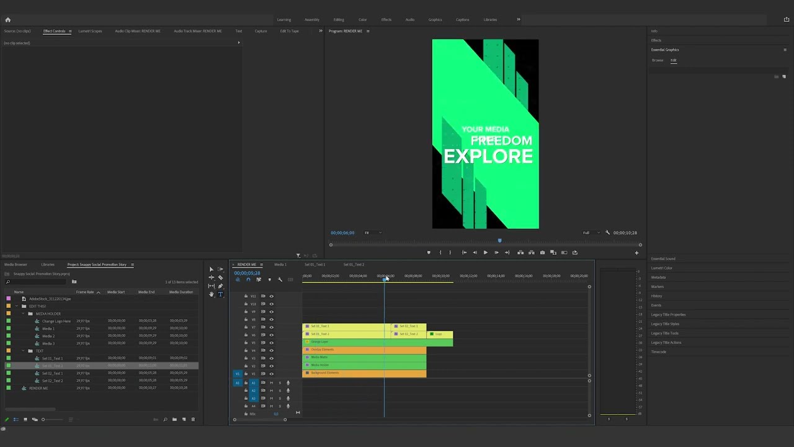
Task: Select the Type tool in the tools panel
Action: point(220,294)
